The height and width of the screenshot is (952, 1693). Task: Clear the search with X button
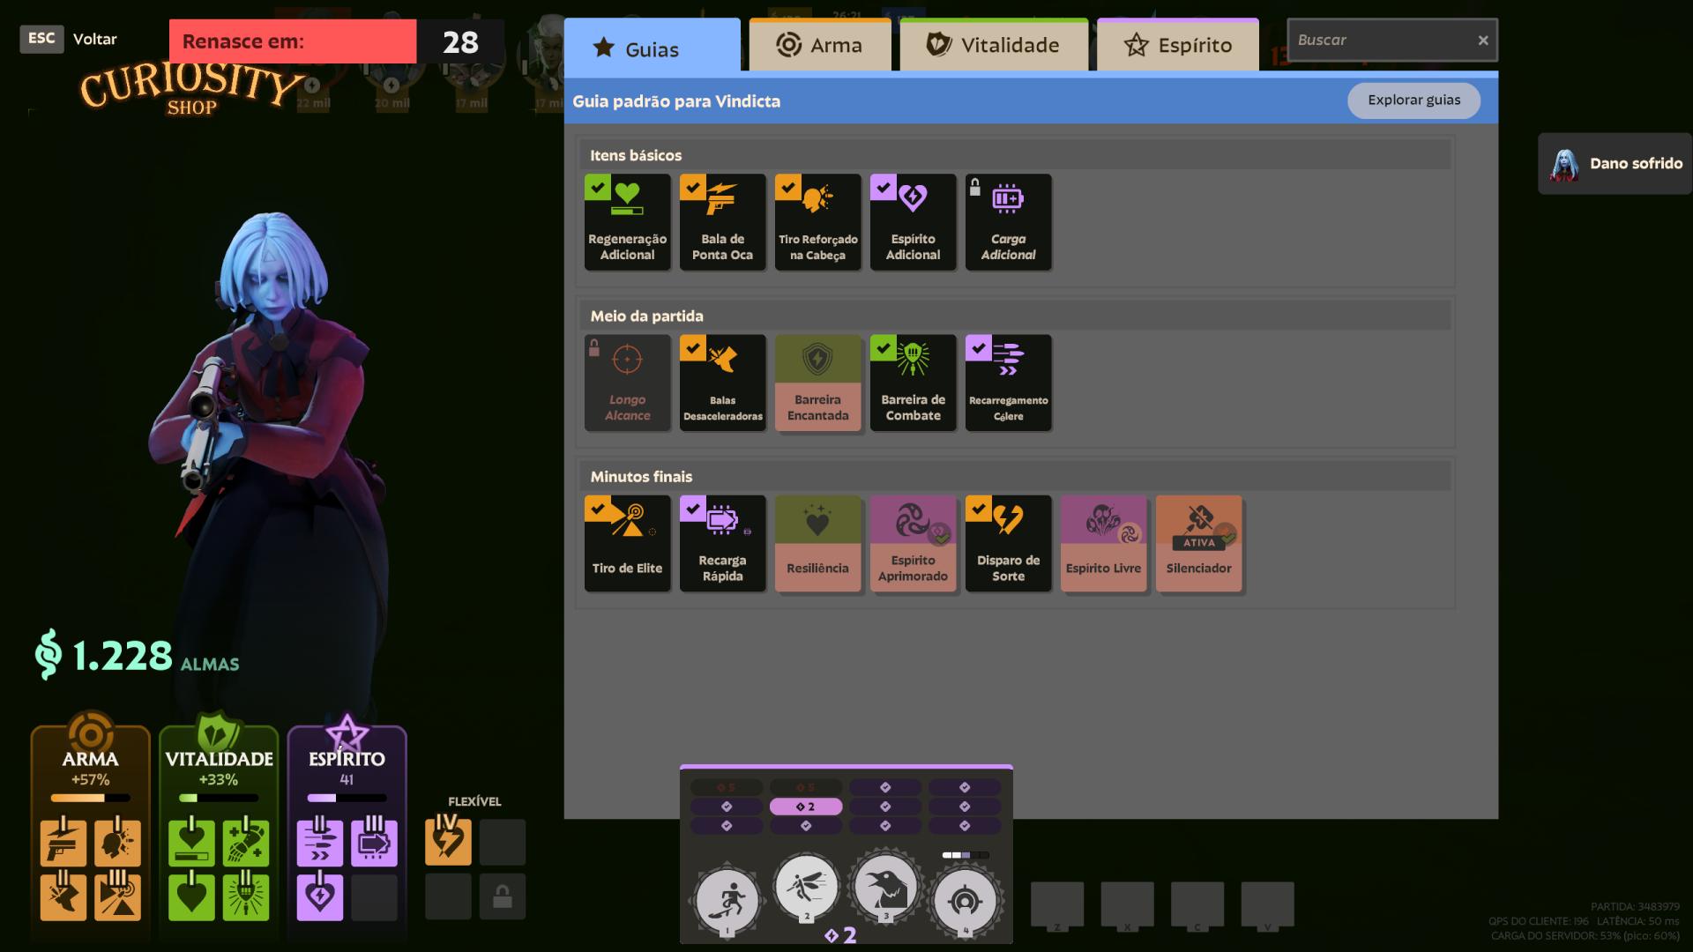point(1483,41)
